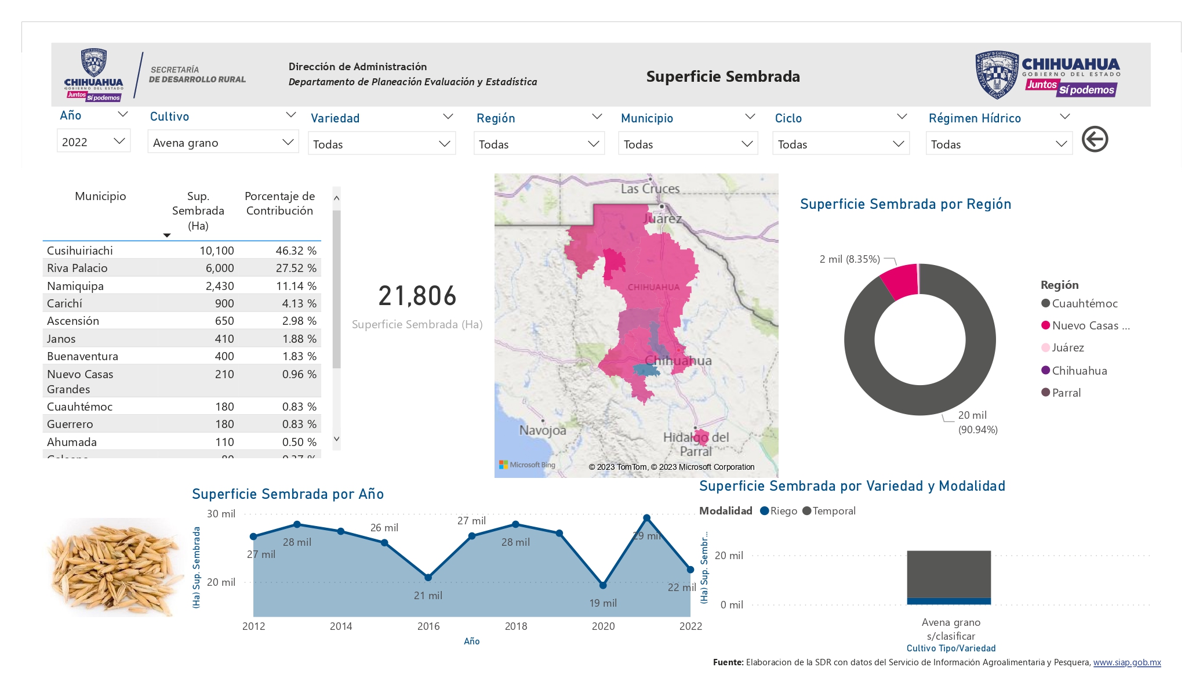Select the Cusihuiriachi row in the table
1203x696 pixels.
tap(181, 251)
